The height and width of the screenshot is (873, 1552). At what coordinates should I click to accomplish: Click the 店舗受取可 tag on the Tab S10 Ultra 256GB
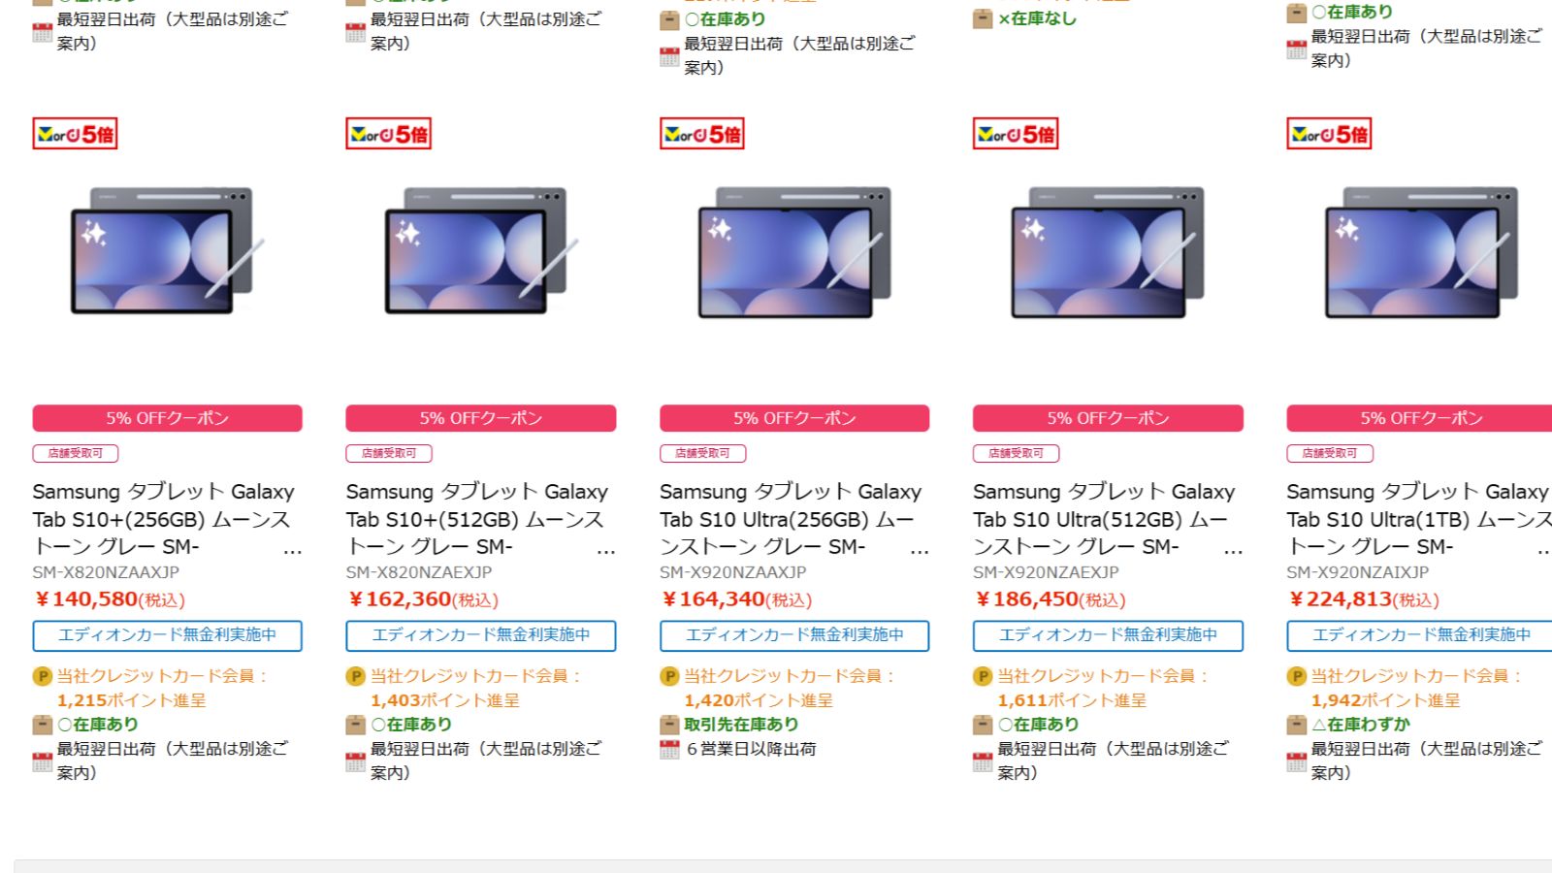coord(702,453)
